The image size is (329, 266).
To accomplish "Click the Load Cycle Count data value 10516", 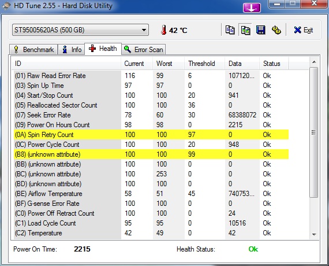I will (x=237, y=223).
